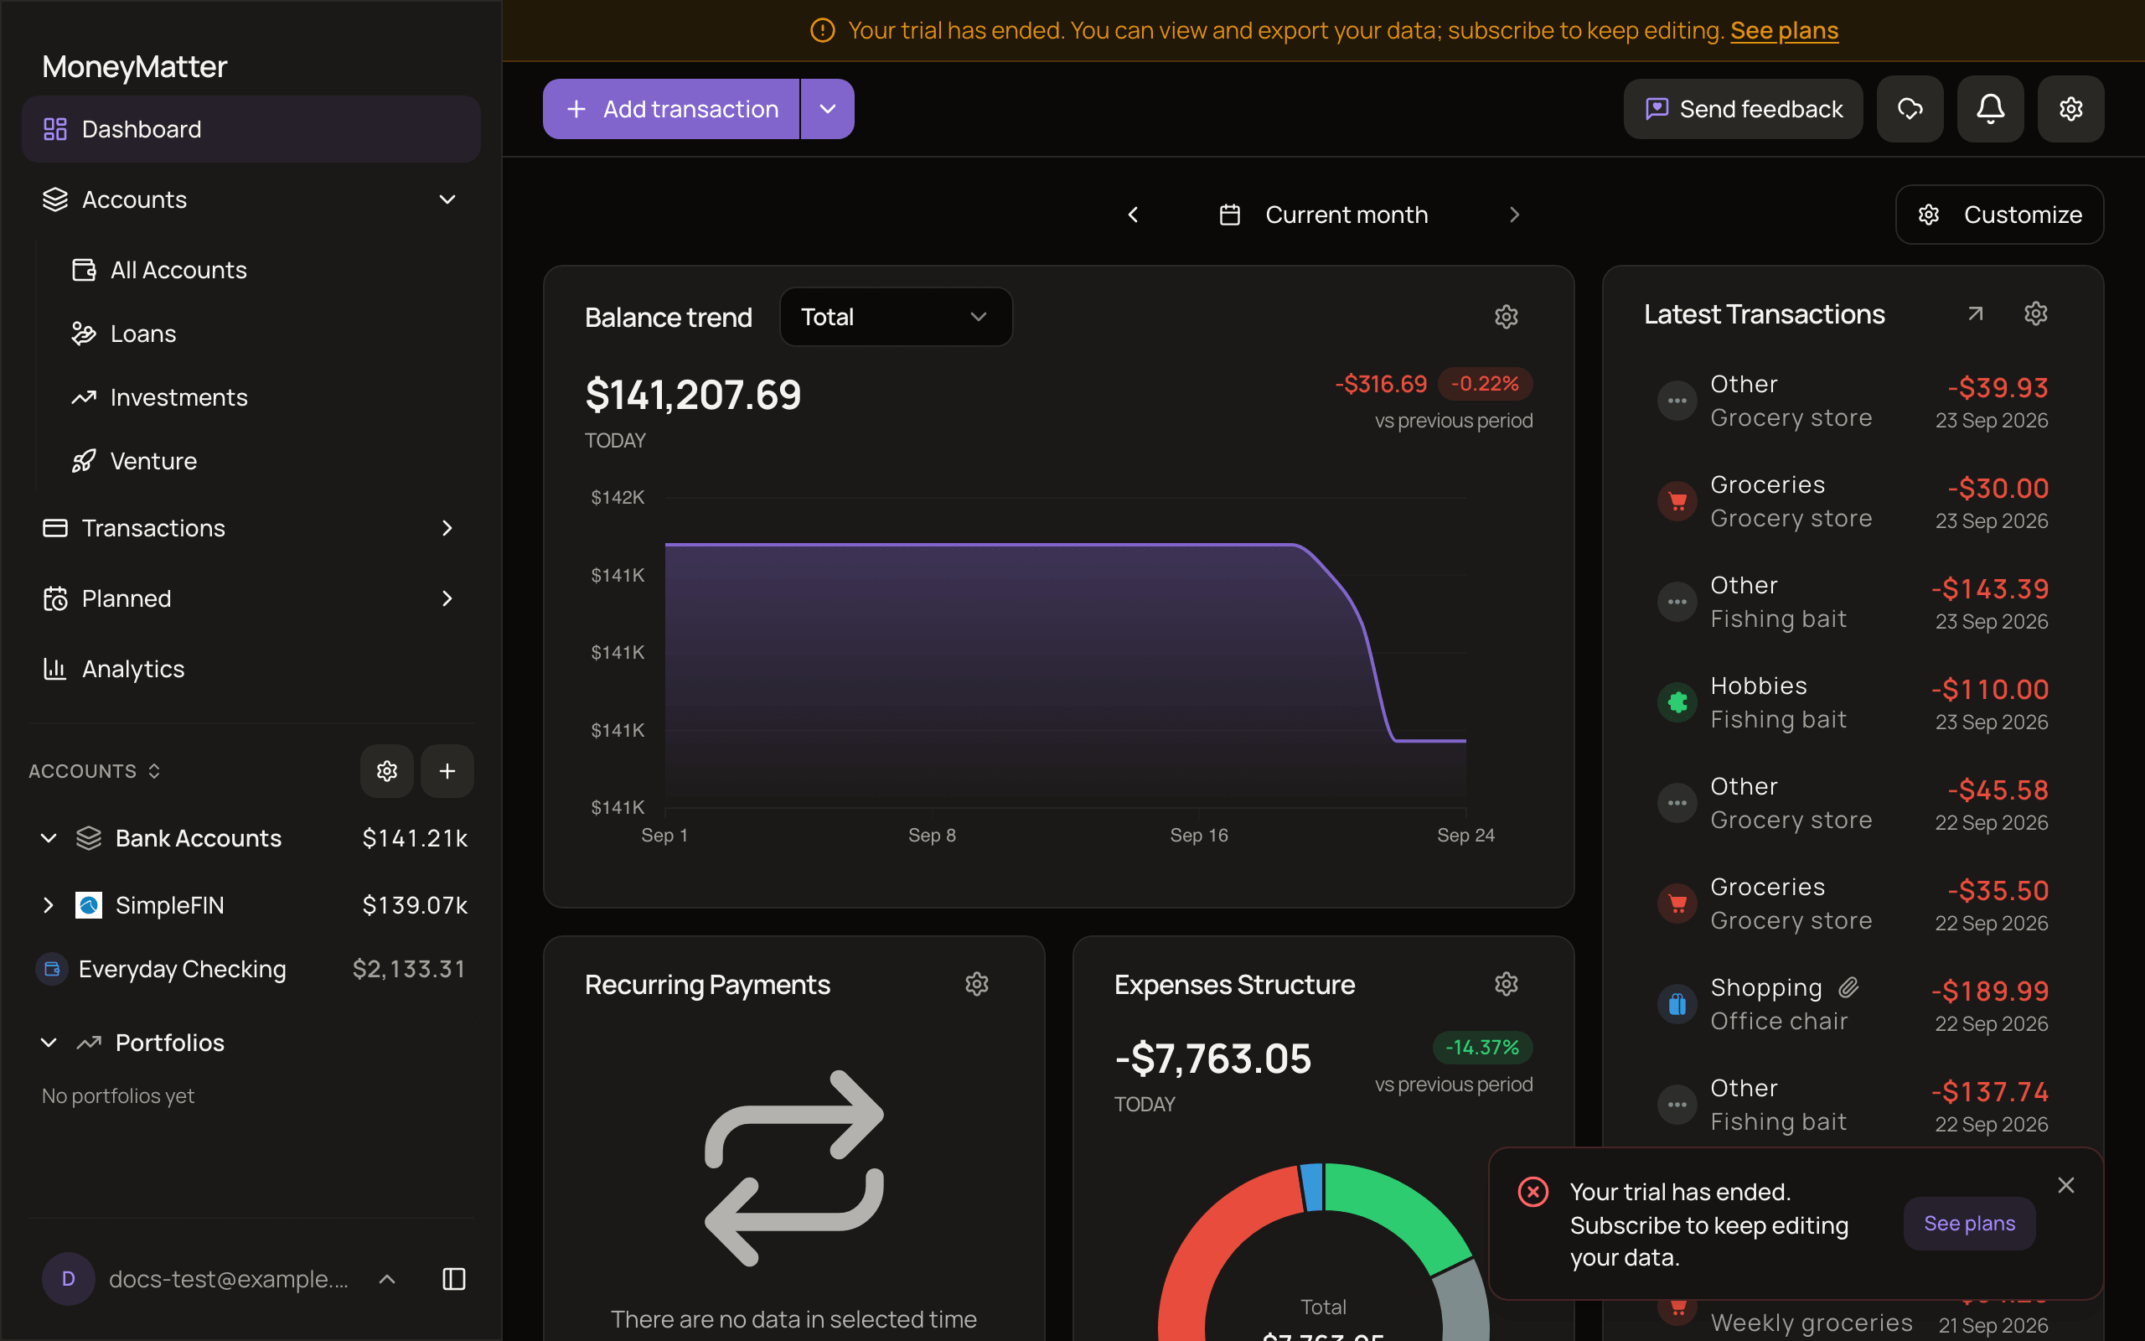Collapse the sidebar panel icon
This screenshot has width=2145, height=1341.
[454, 1279]
